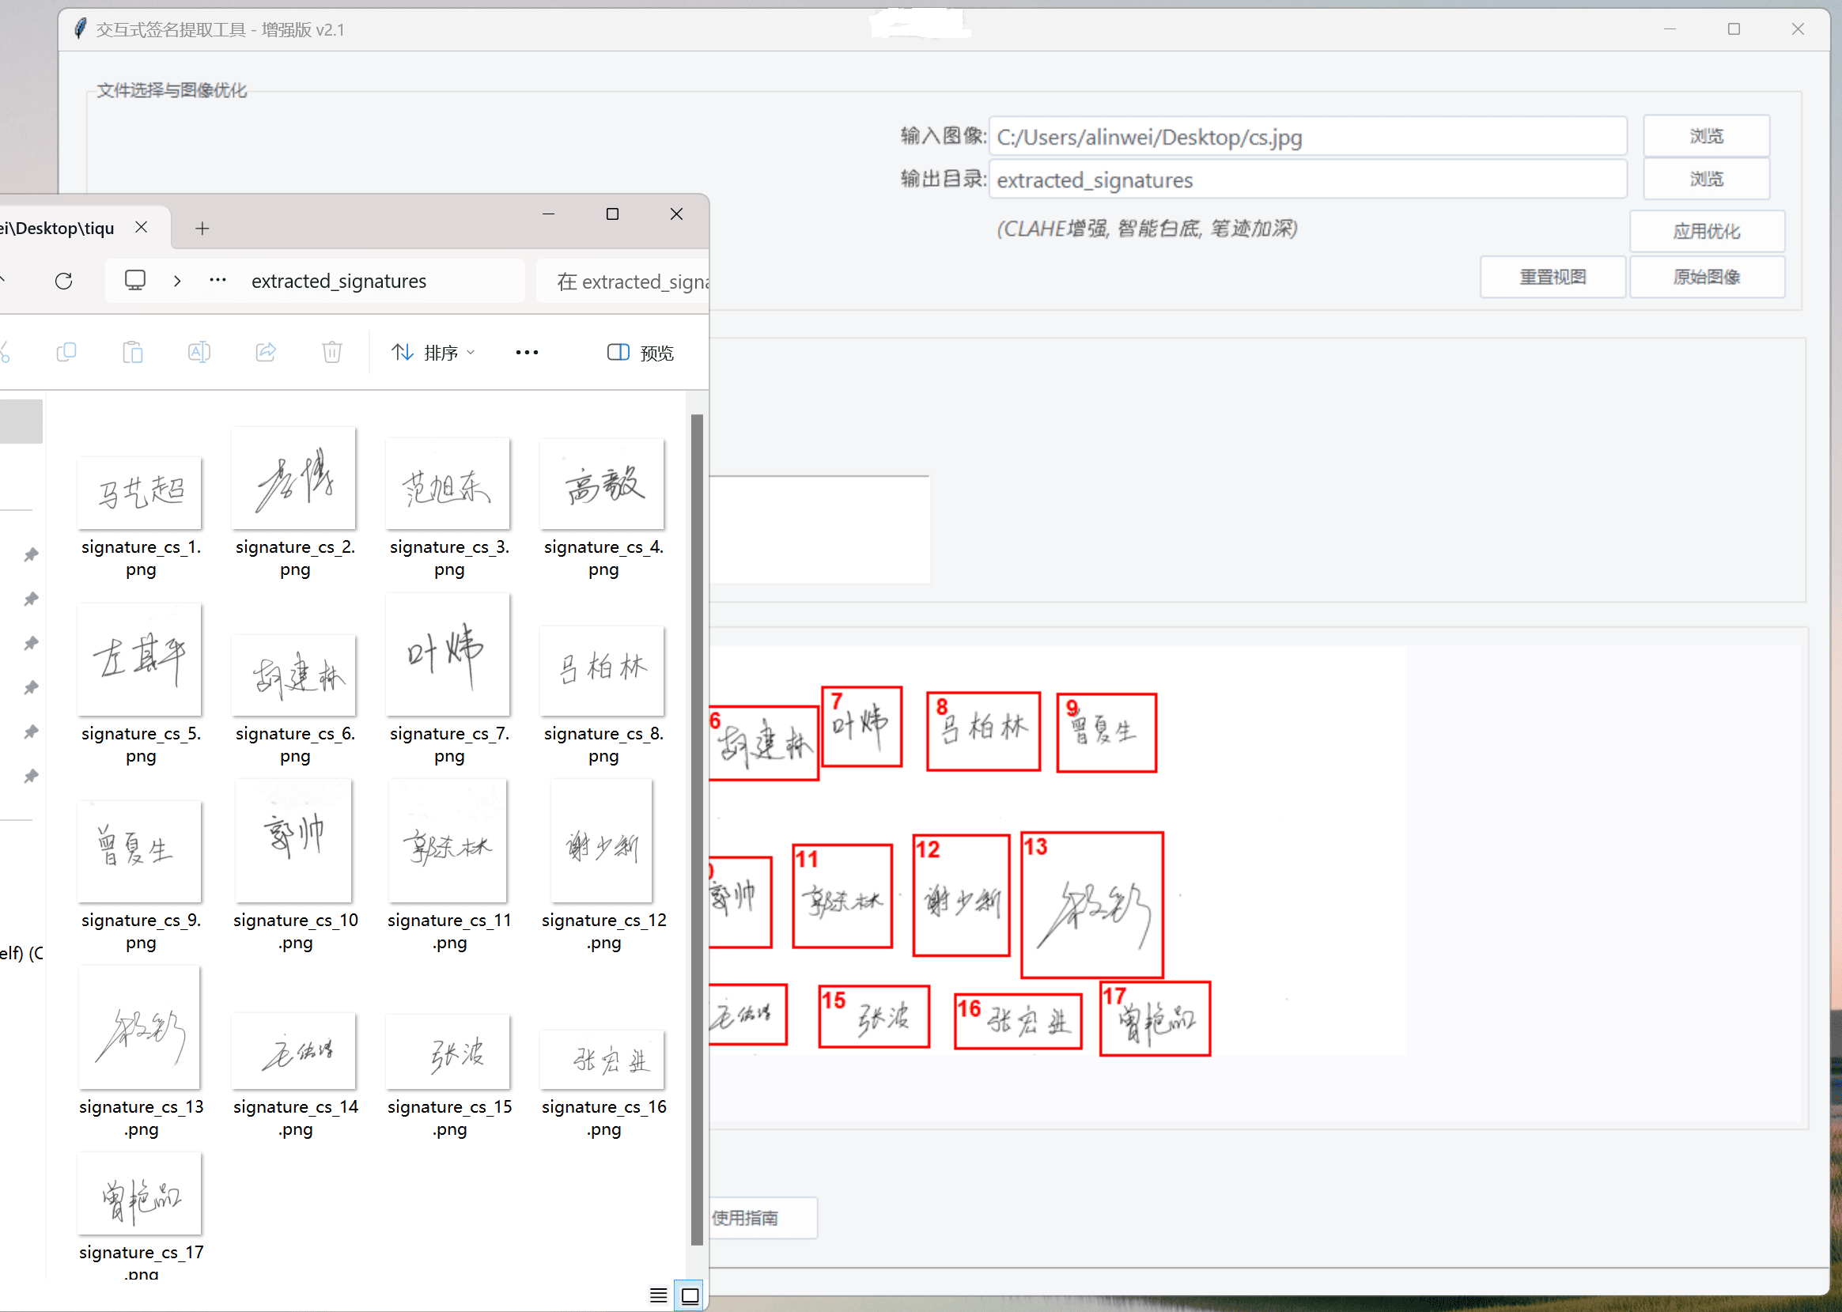Viewport: 1842px width, 1312px height.
Task: Open the address bar ellipsis for hidden path
Action: click(217, 280)
